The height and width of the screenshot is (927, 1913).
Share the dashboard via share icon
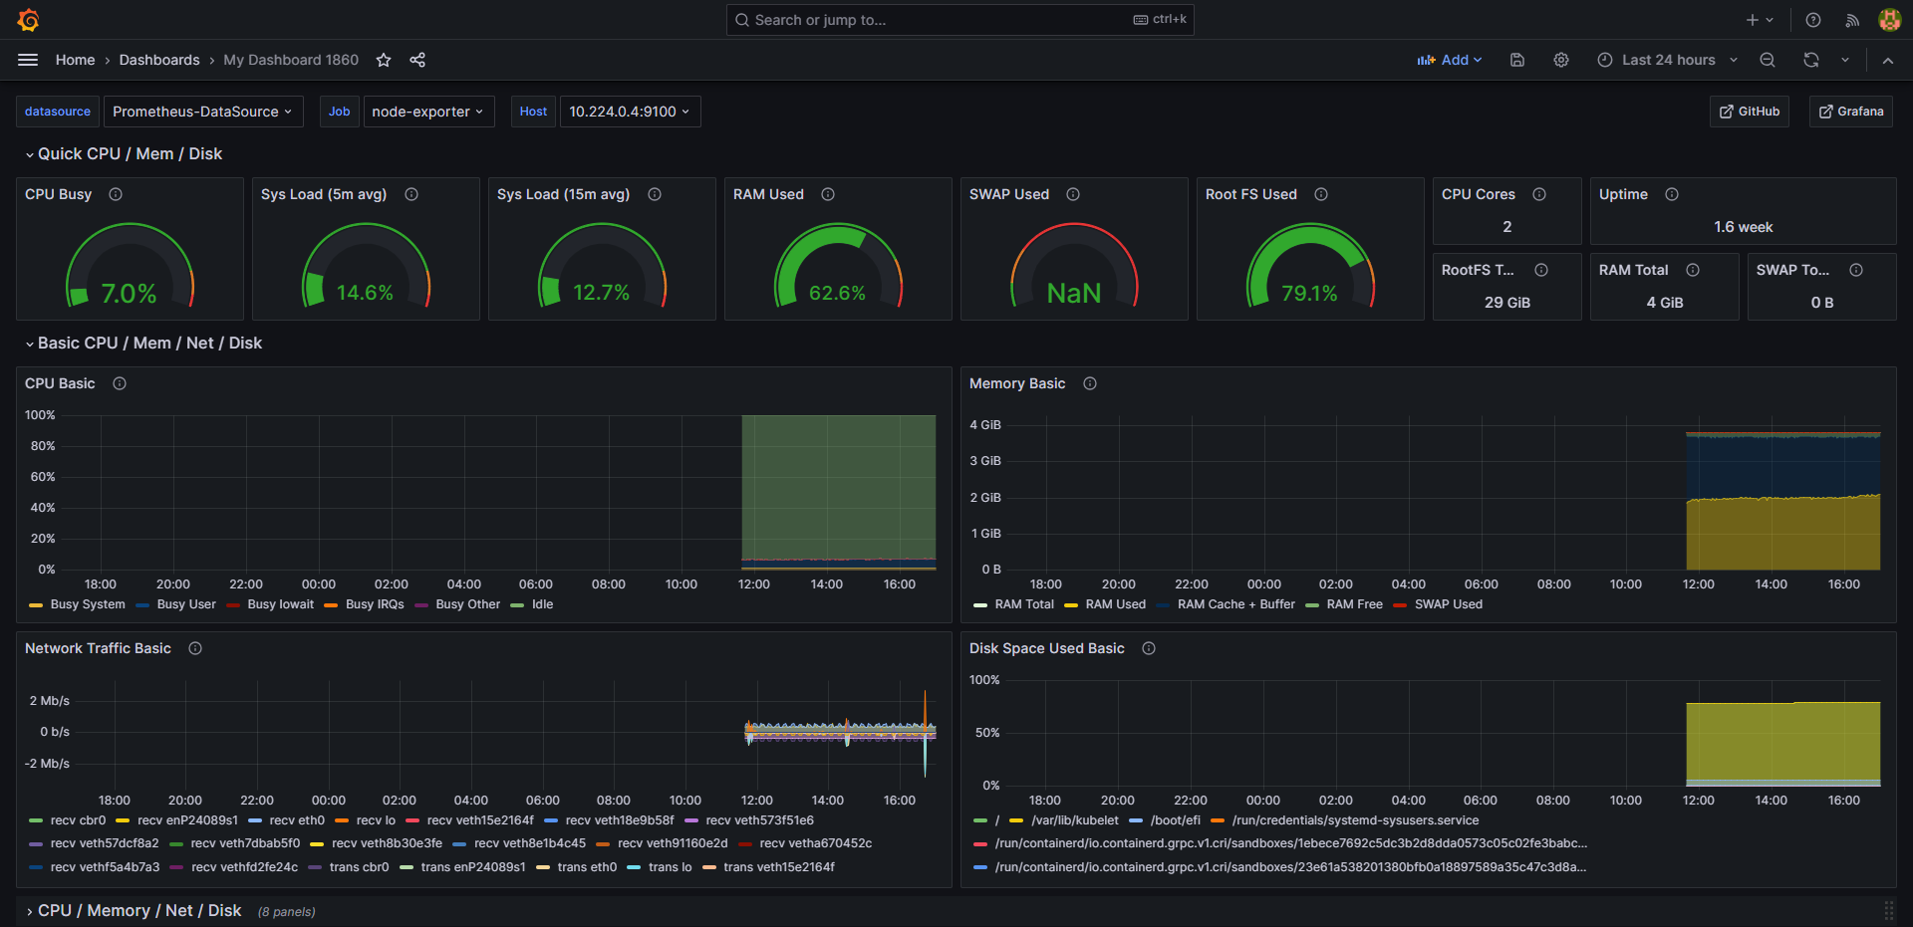tap(417, 60)
